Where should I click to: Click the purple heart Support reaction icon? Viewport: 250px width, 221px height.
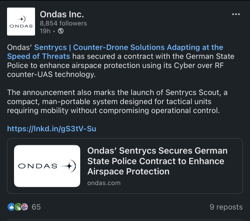(25, 207)
